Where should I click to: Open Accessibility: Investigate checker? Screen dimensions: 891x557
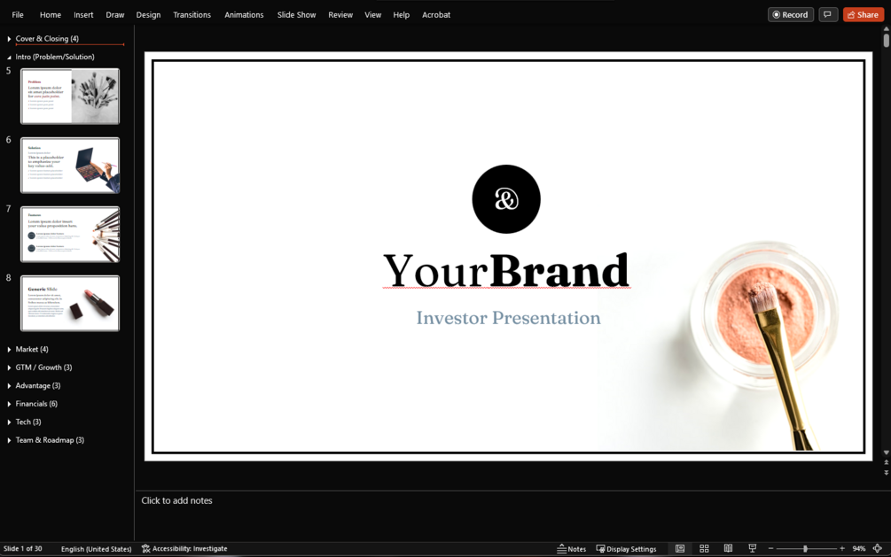click(x=184, y=548)
